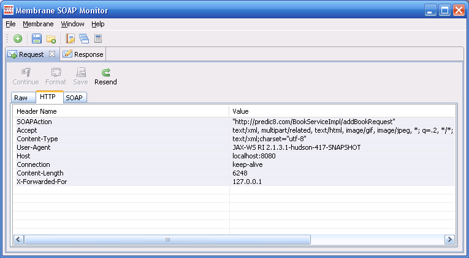The width and height of the screenshot is (469, 258).
Task: Select the SOAPAction header row
Action: pos(234,122)
